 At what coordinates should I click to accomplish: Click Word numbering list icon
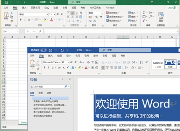[110, 62]
